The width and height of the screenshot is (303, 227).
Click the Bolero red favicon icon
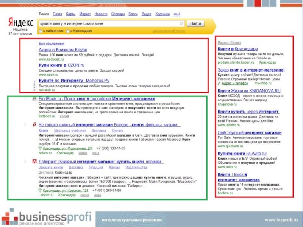click(34, 125)
